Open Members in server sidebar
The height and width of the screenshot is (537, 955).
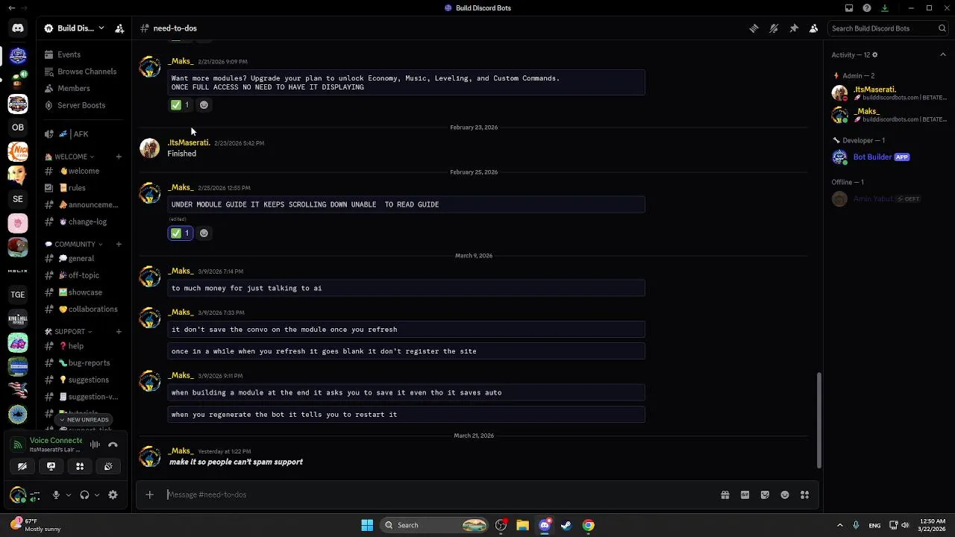[x=83, y=88]
